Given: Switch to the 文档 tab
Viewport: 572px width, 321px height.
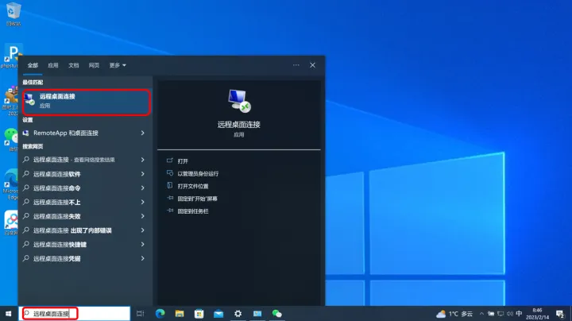Looking at the screenshot, I should pos(73,65).
